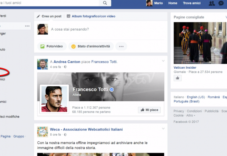Click 'Atleta' label under Francesco Totti
This screenshot has width=227, height=156.
click(77, 95)
